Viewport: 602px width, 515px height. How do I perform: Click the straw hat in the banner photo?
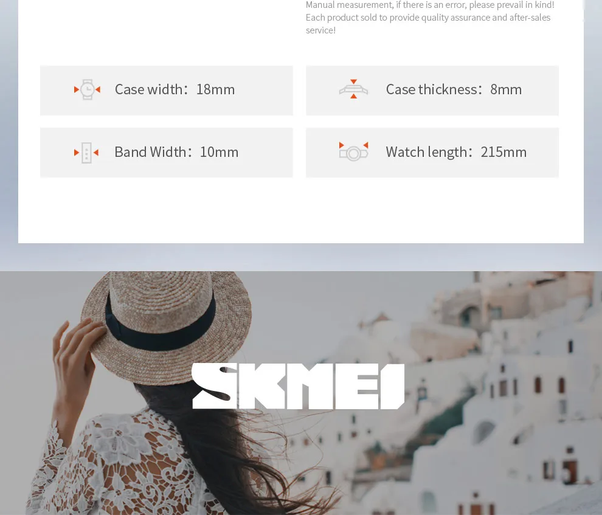167,326
